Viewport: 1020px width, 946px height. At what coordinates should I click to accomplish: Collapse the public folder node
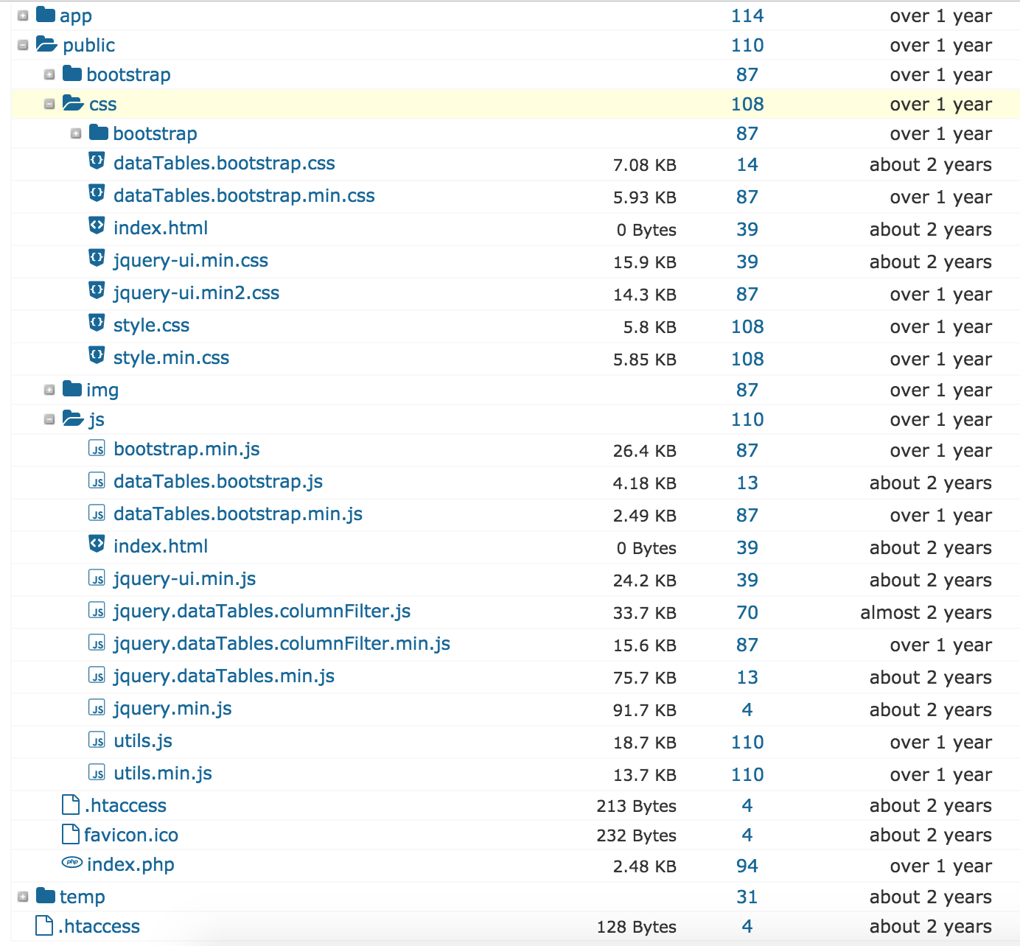click(23, 45)
